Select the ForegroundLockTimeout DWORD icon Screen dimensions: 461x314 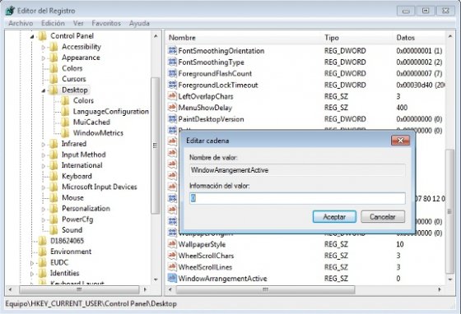172,85
